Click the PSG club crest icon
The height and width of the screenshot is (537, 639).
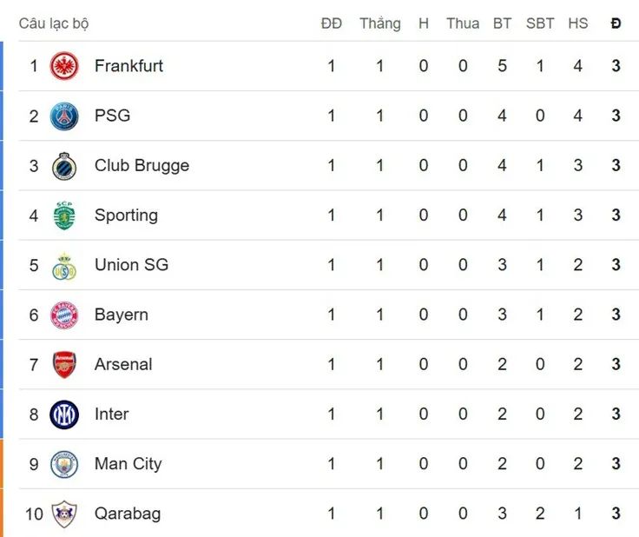point(64,116)
